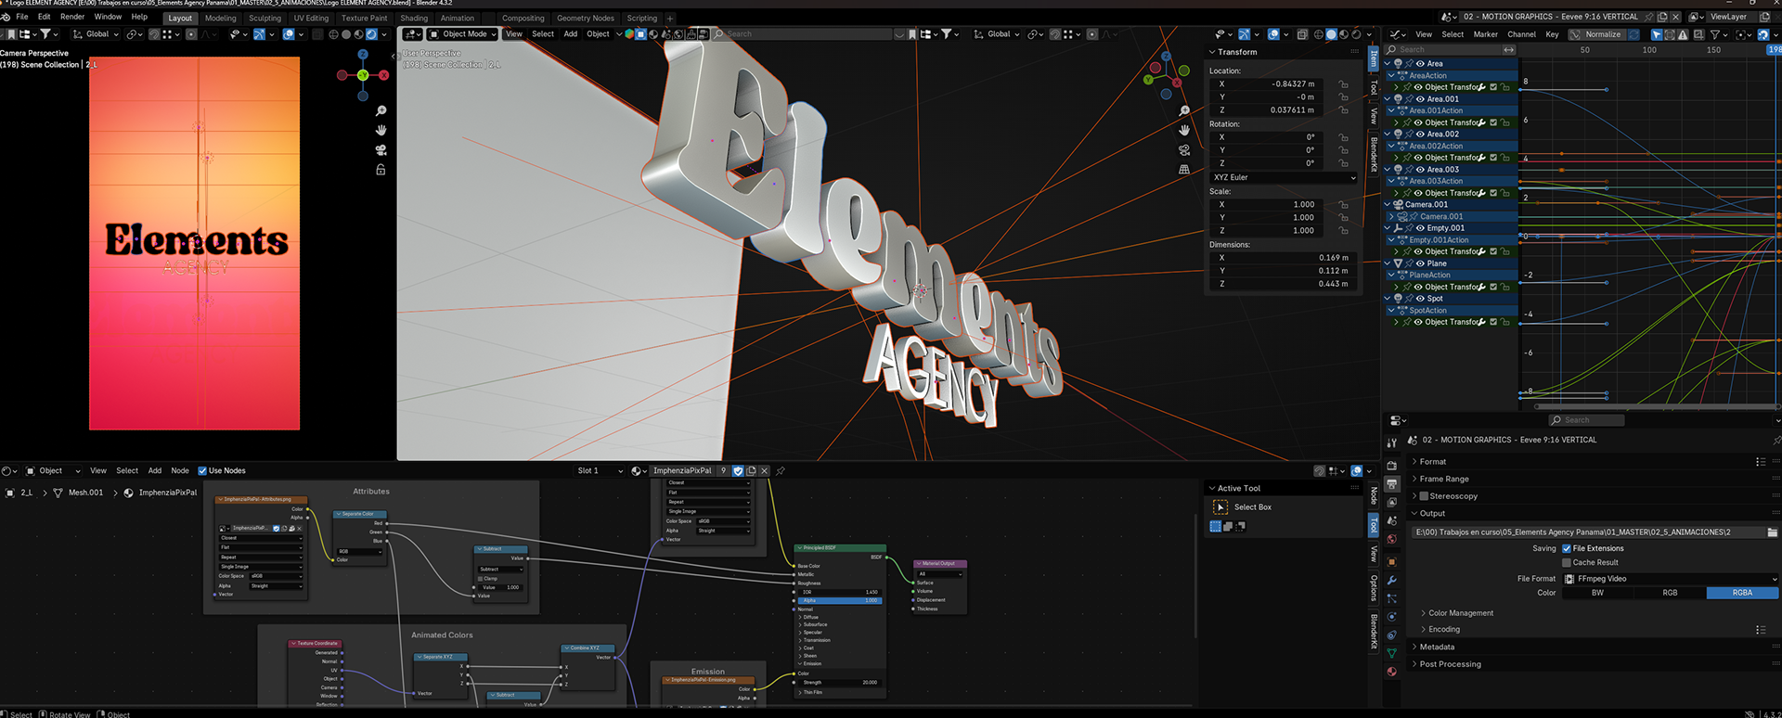
Task: Open the World properties tab icon
Action: [1391, 539]
